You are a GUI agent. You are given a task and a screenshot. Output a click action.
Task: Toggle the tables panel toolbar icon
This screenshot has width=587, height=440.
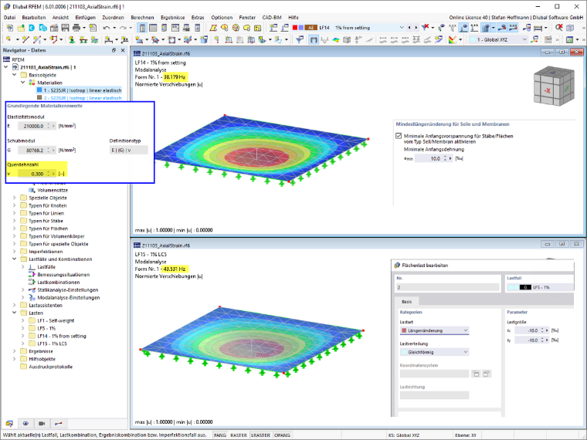click(153, 28)
